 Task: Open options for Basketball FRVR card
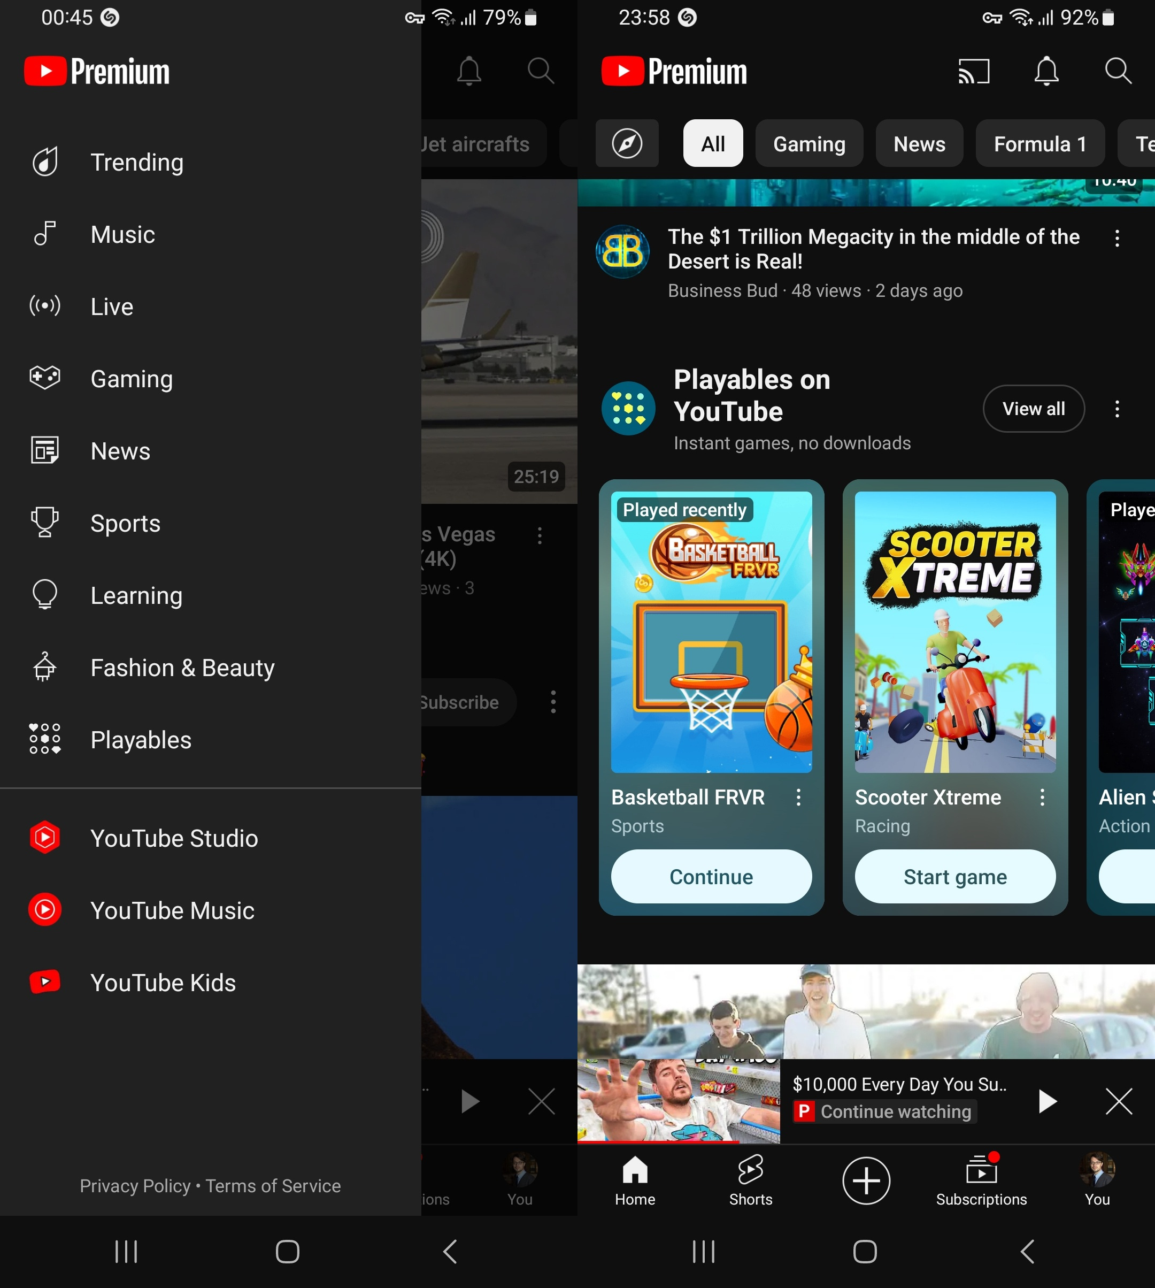click(798, 798)
